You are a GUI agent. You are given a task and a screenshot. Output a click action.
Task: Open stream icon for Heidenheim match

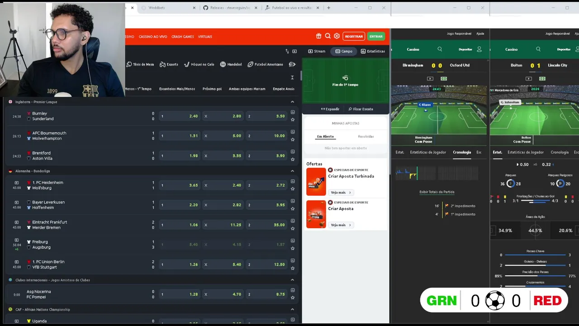[17, 182]
